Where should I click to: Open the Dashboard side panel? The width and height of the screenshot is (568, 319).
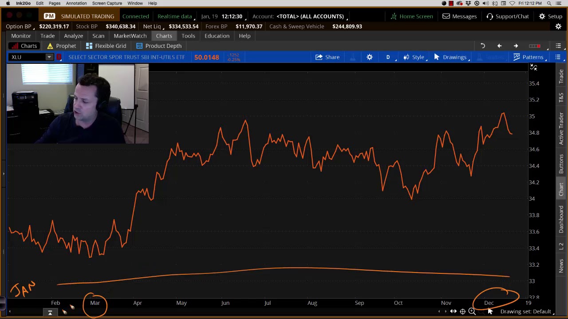561,219
